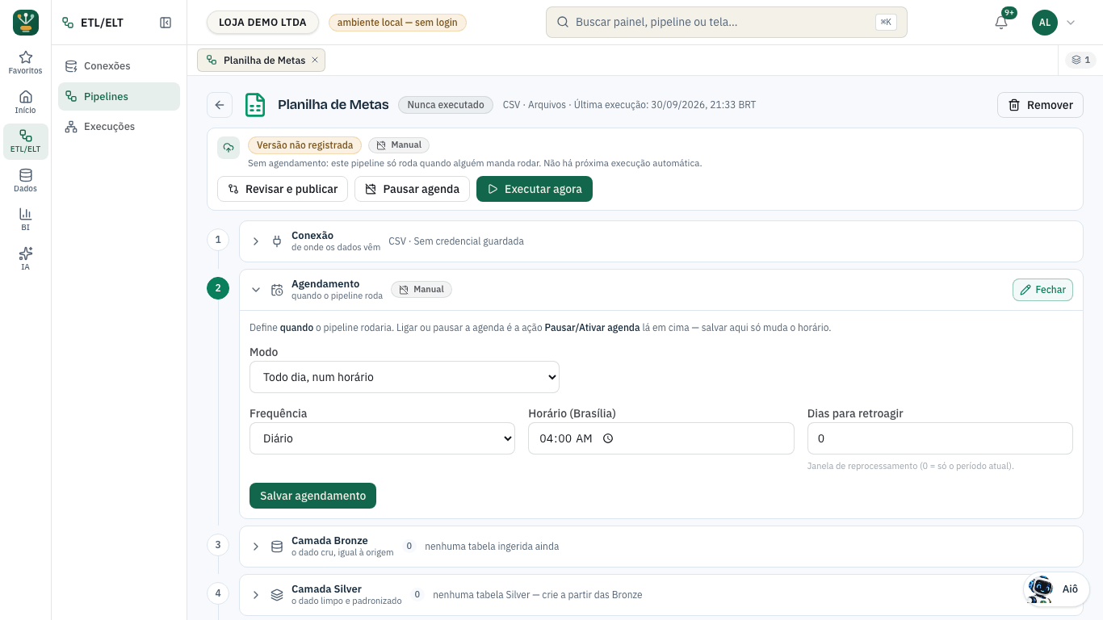1103x620 pixels.
Task: Expand the Camada Bronze section
Action: (256, 547)
